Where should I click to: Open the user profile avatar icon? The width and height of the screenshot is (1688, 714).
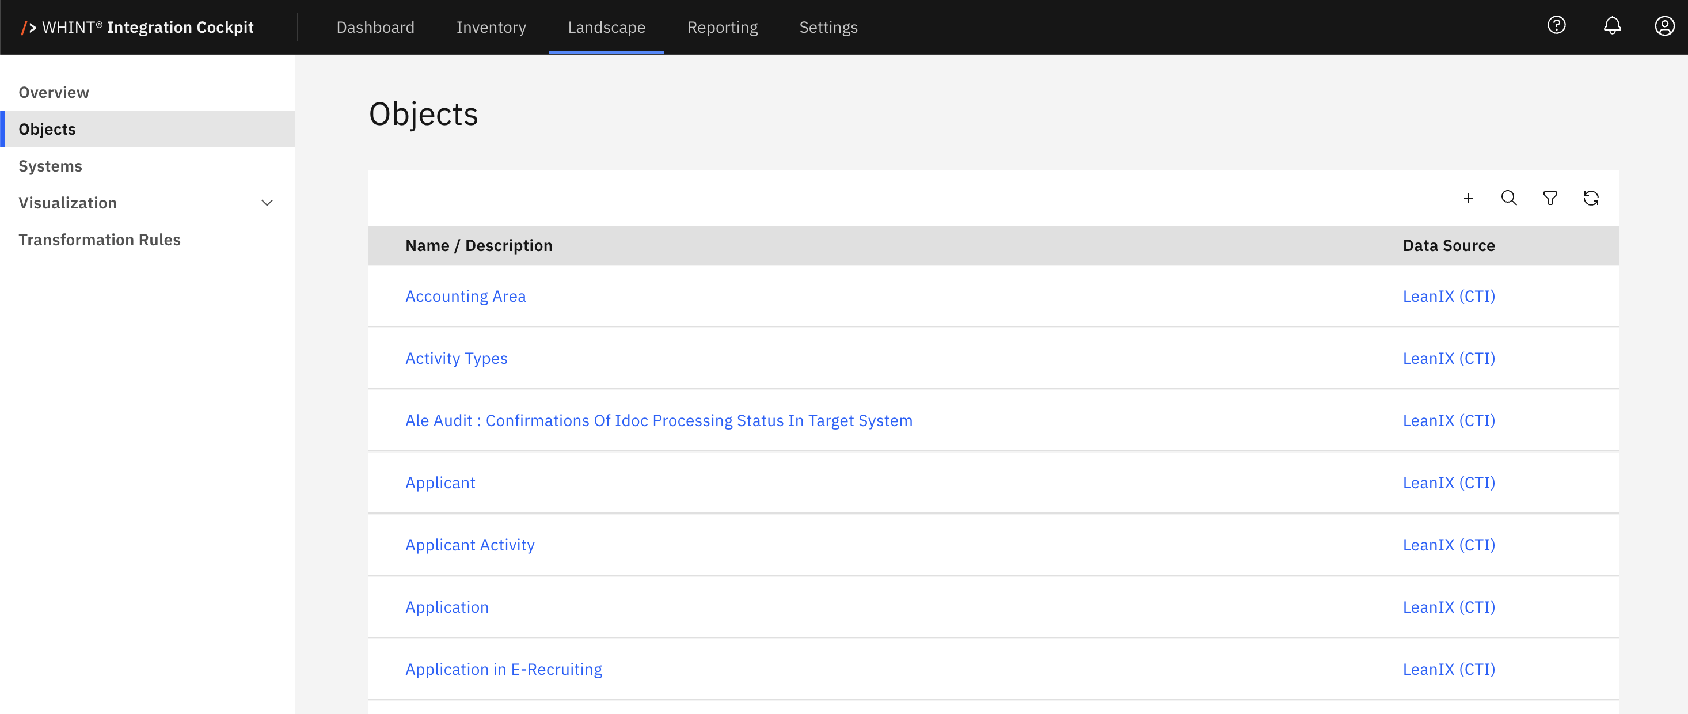[x=1664, y=26]
